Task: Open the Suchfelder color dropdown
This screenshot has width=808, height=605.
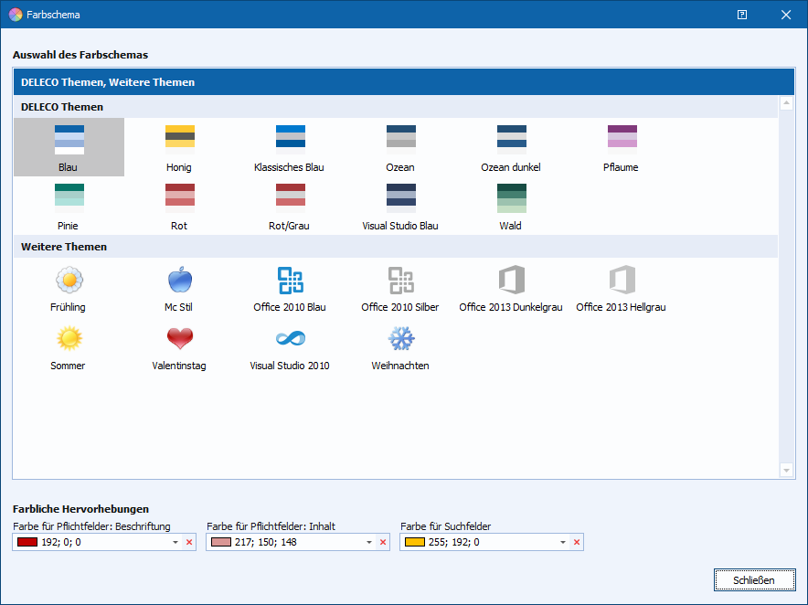Action: point(562,542)
